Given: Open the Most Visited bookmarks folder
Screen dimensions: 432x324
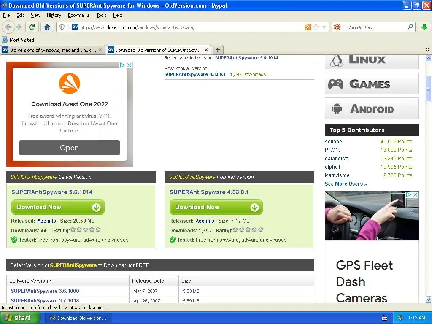Looking at the screenshot, I should pos(18,40).
